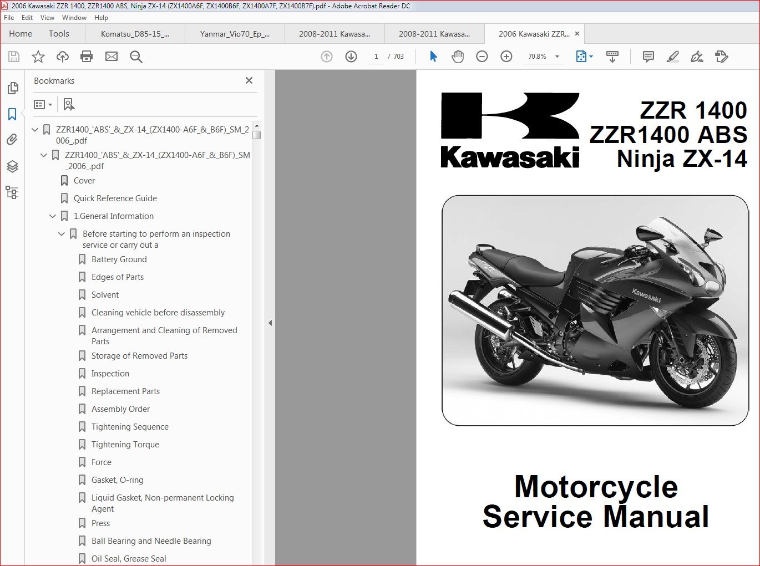Open the zoom percentage dropdown
The width and height of the screenshot is (760, 566).
(x=557, y=57)
